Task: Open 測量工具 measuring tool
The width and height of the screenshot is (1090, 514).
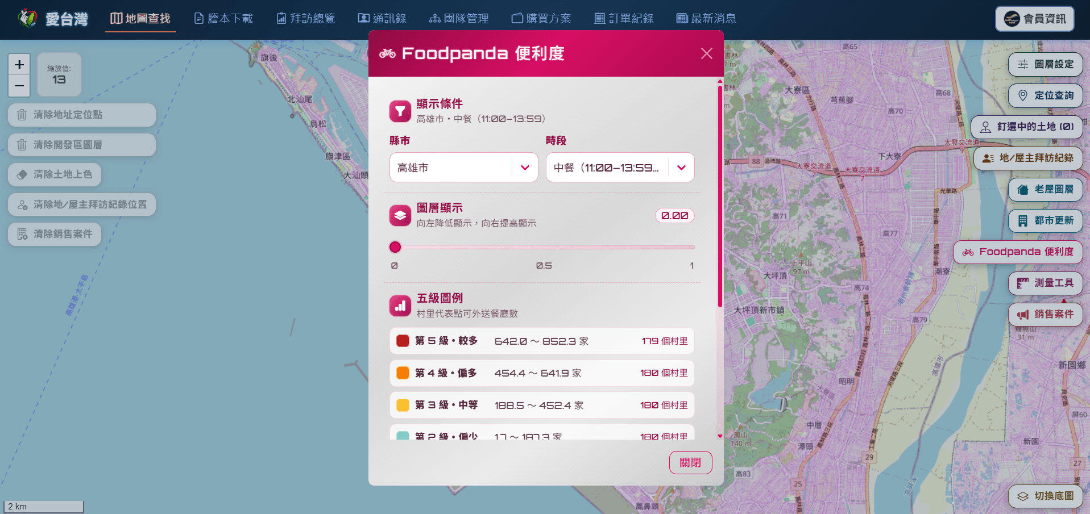Action: (x=1045, y=283)
